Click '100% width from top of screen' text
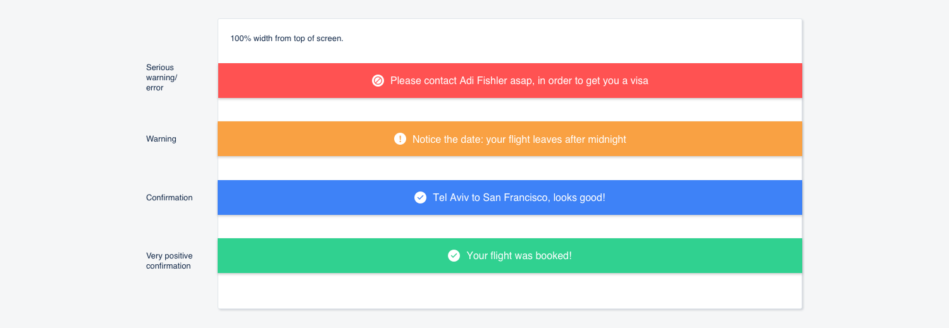Screen dimensions: 949x328 coord(287,39)
